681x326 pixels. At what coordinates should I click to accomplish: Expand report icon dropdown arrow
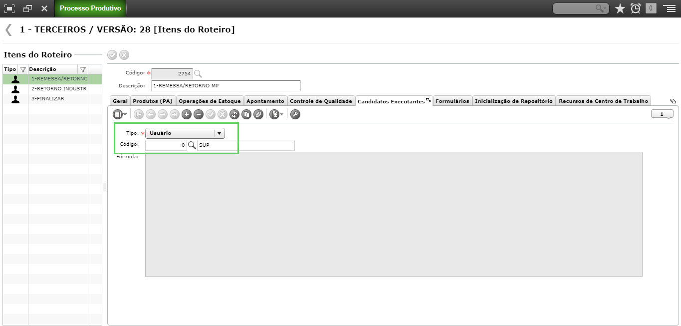[x=281, y=115]
